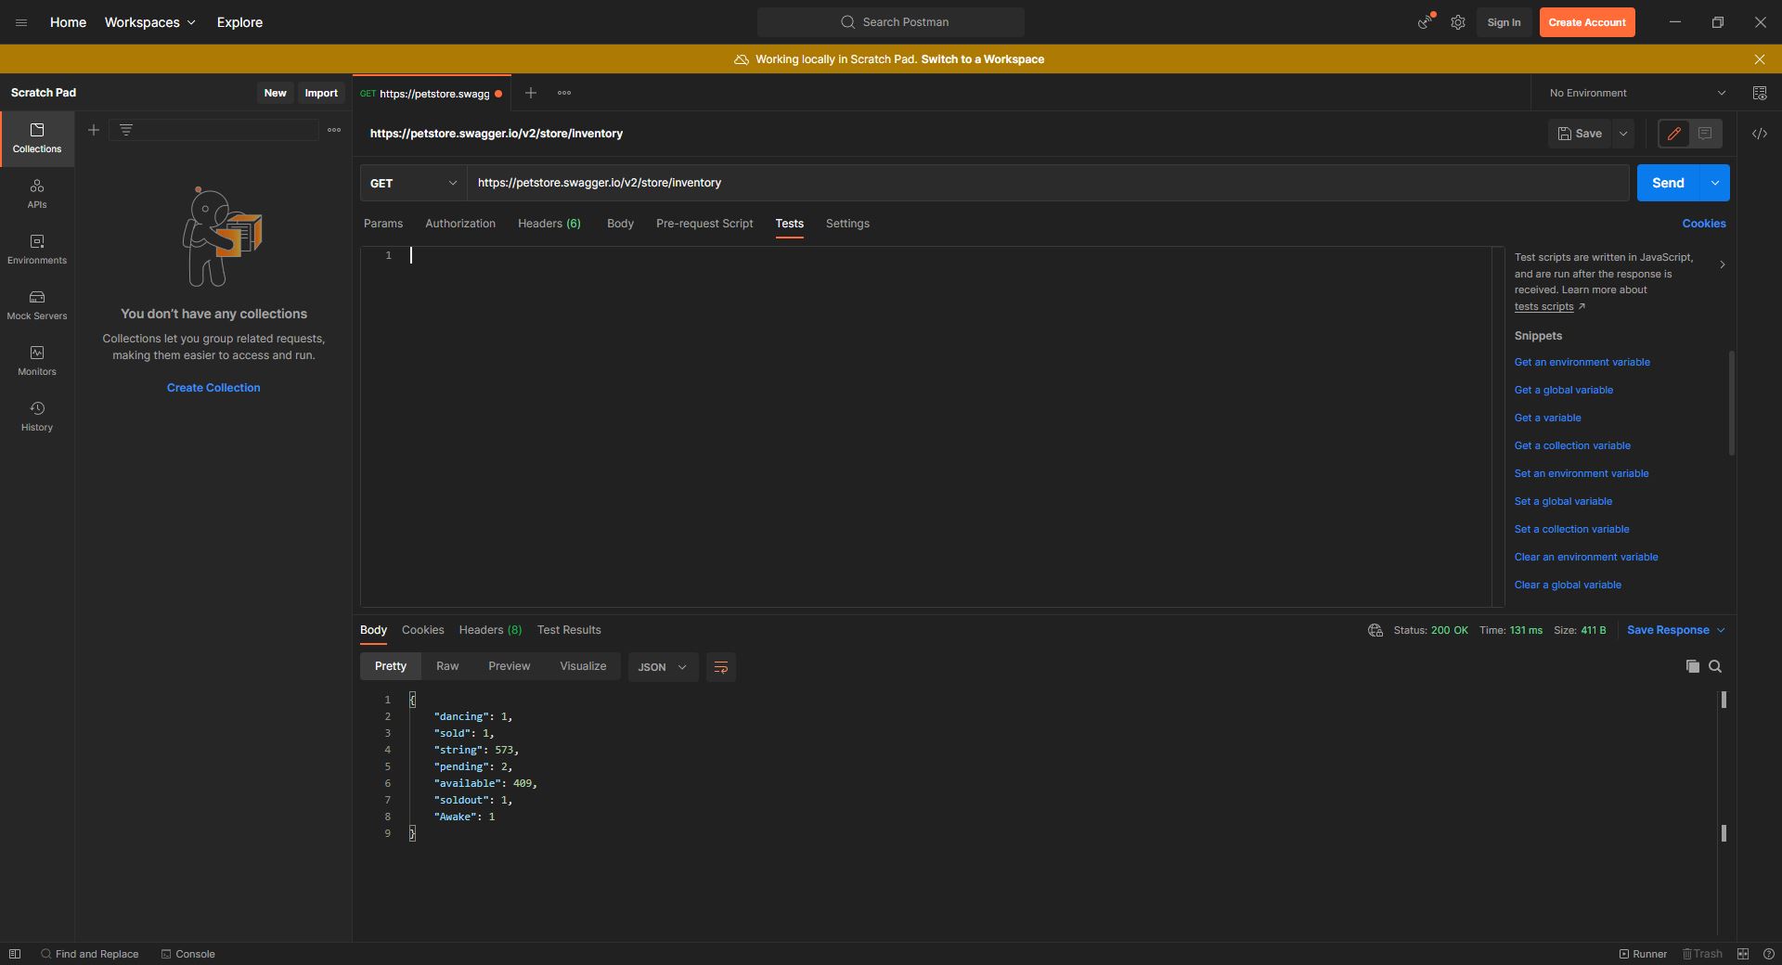
Task: Open the code snippet panel
Action: click(1760, 134)
